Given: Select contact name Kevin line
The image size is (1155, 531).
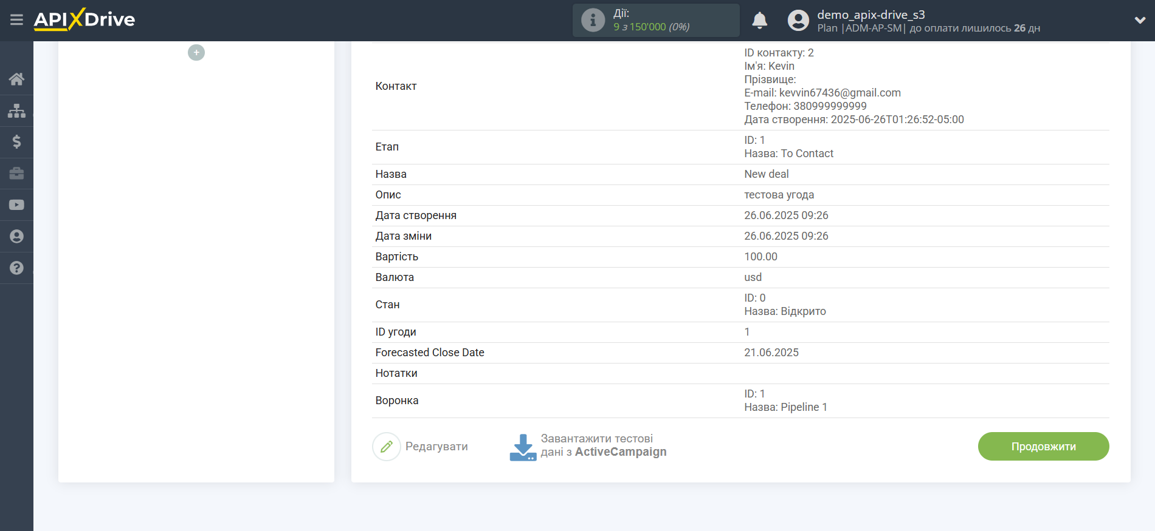Looking at the screenshot, I should [769, 66].
